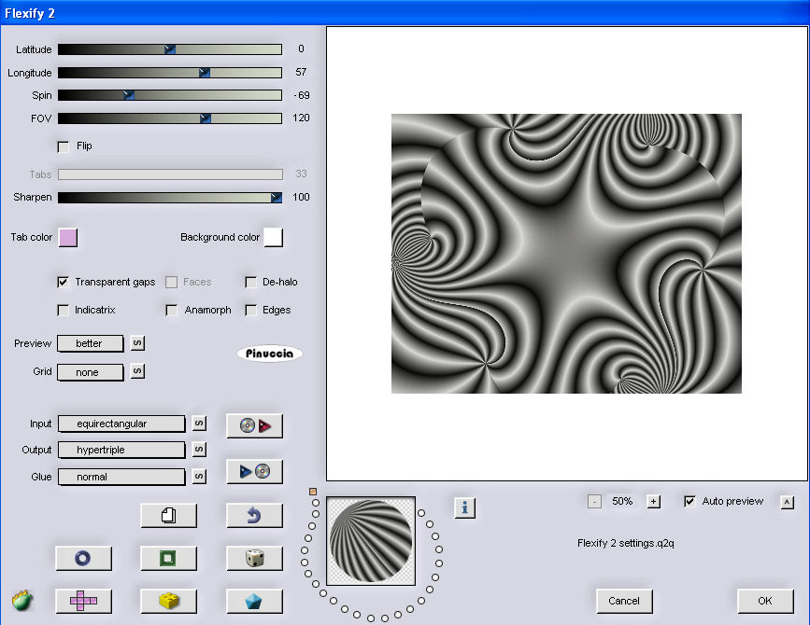Open the Grid 'none' dropdown
This screenshot has height=625, width=810.
91,372
